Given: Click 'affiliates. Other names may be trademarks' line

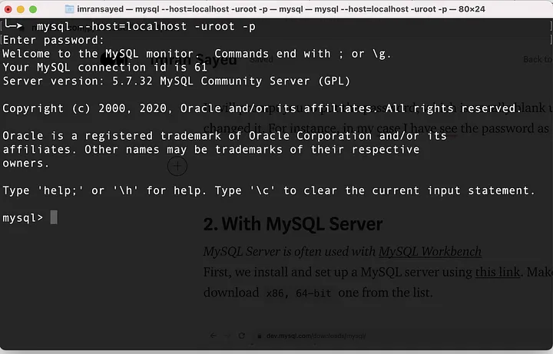Looking at the screenshot, I should pyautogui.click(x=211, y=150).
